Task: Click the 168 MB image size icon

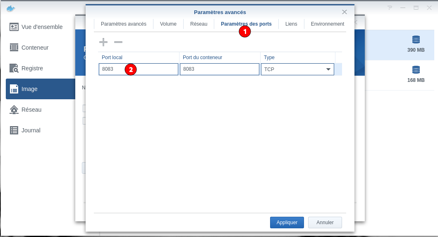Action: click(x=416, y=70)
